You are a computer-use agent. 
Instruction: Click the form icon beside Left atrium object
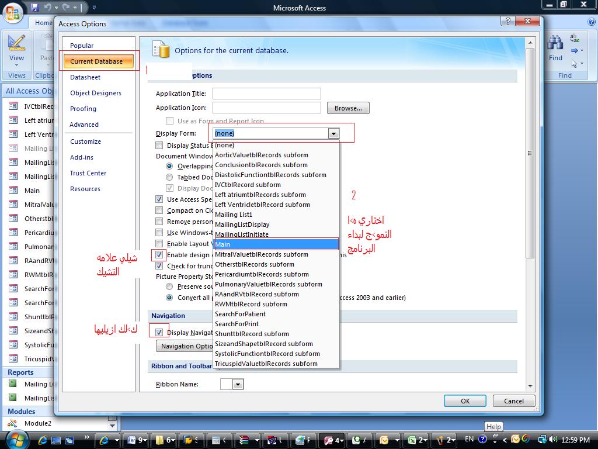(x=13, y=120)
